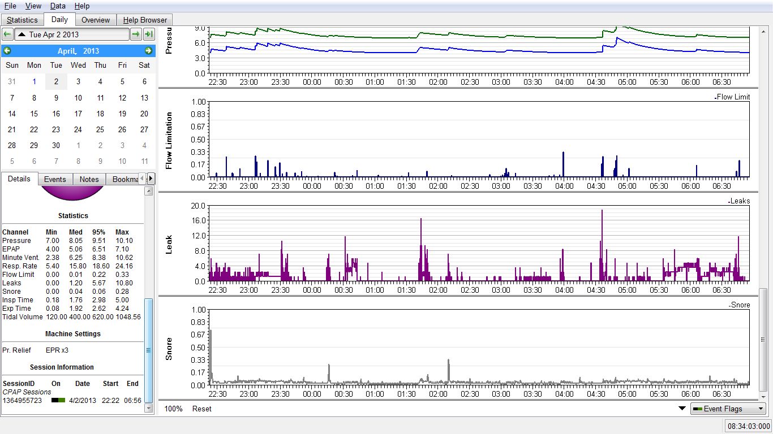Open the Data menu
The width and height of the screenshot is (773, 434).
click(57, 6)
